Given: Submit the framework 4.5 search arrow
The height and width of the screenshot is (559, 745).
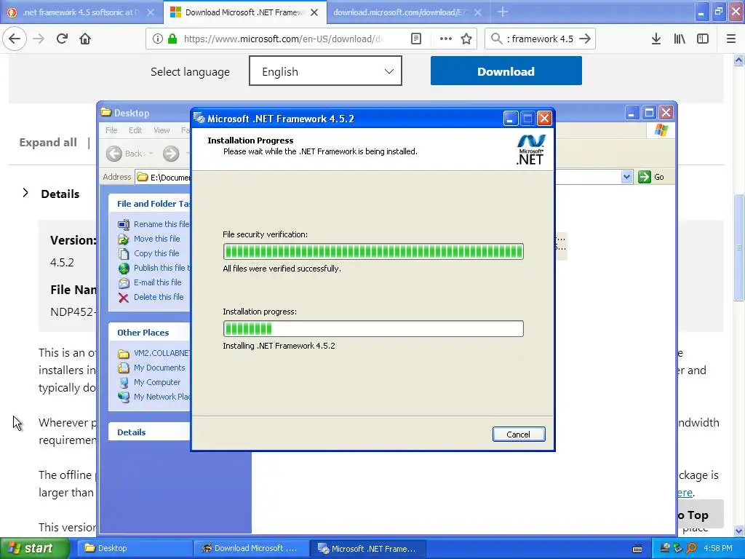Looking at the screenshot, I should pos(585,39).
